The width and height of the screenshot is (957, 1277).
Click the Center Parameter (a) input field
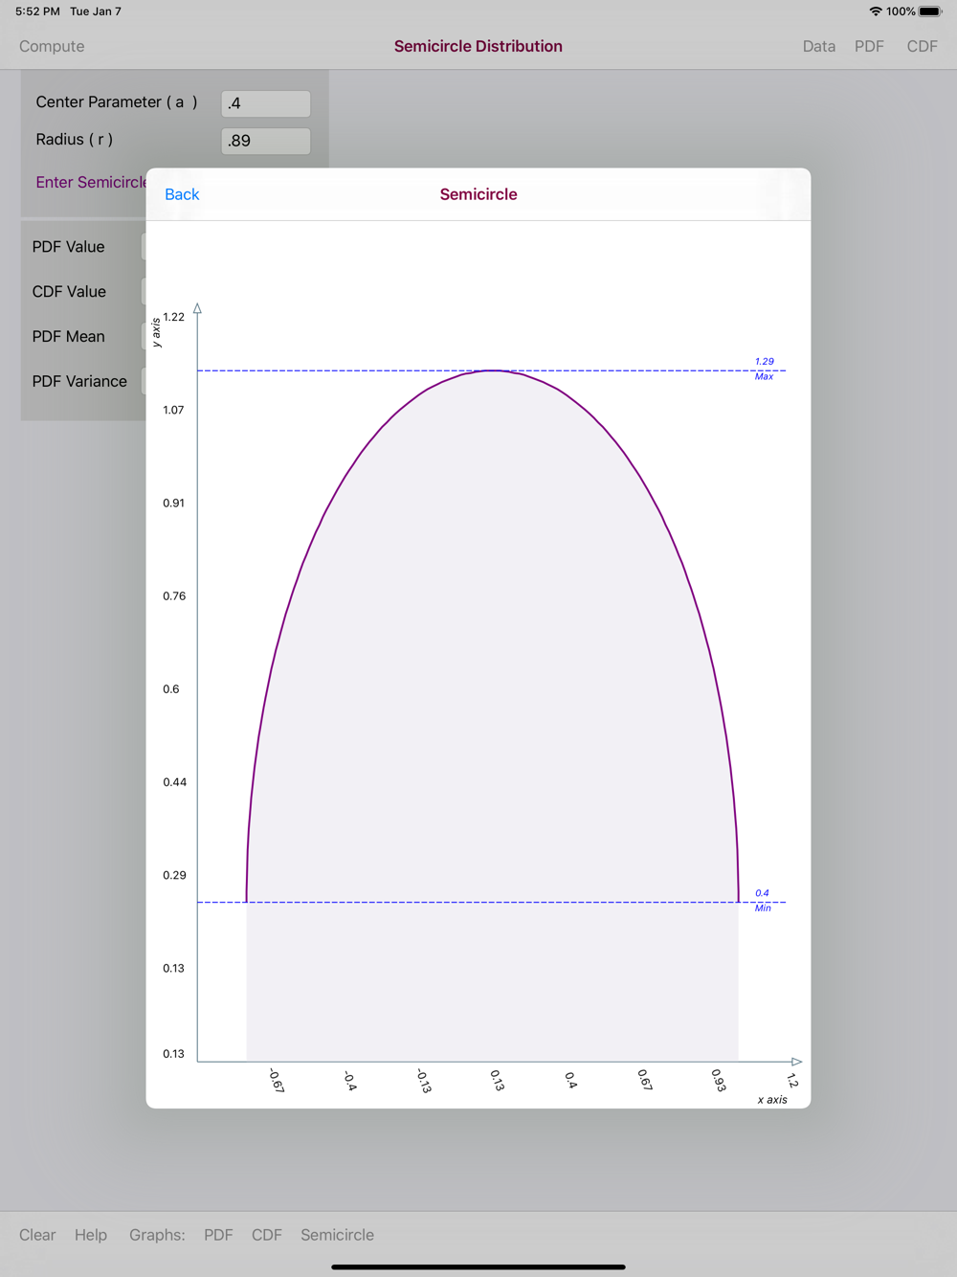pos(265,103)
